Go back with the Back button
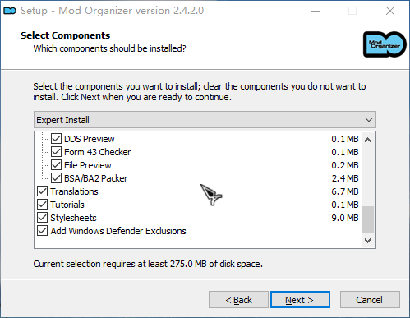Image resolution: width=410 pixels, height=318 pixels. (x=238, y=300)
